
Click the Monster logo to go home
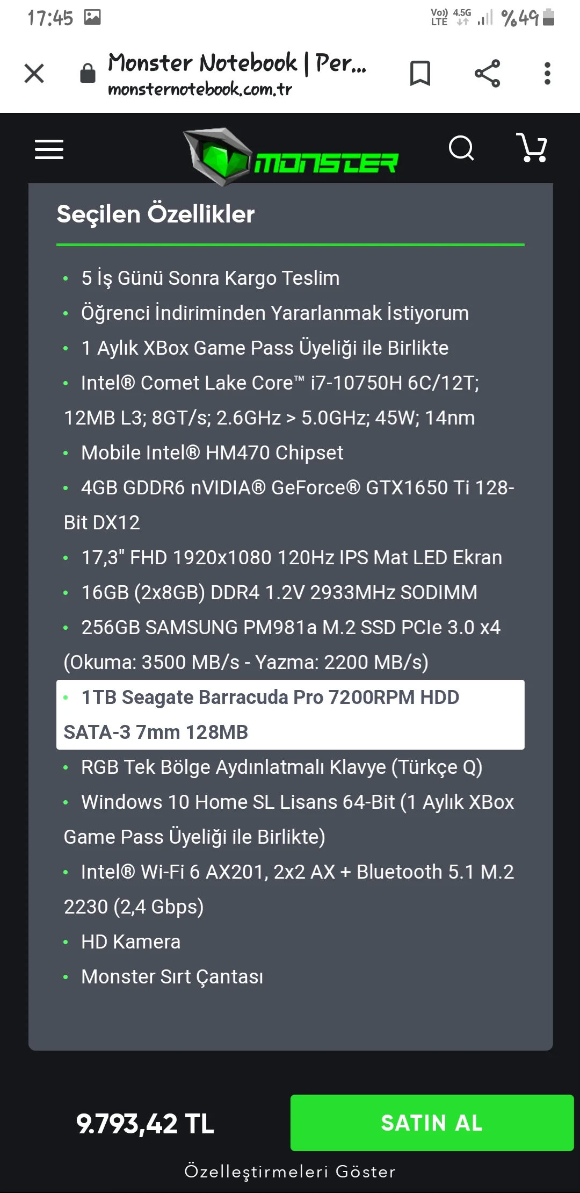291,157
